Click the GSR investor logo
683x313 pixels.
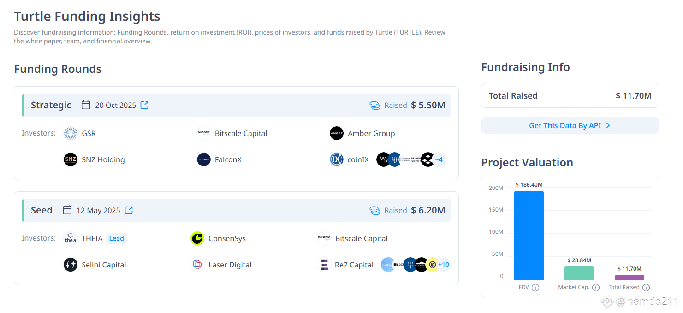click(71, 133)
